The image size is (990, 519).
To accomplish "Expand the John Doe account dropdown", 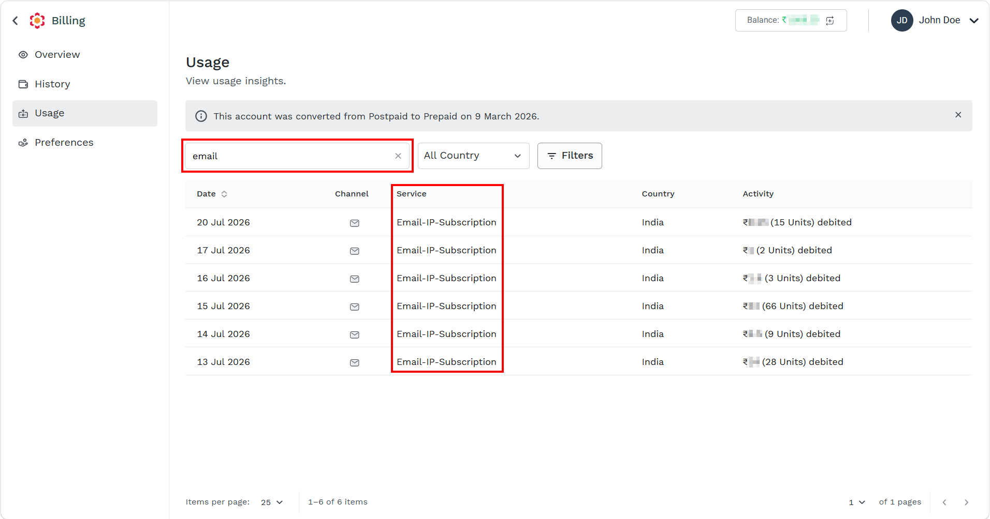I will pyautogui.click(x=974, y=21).
